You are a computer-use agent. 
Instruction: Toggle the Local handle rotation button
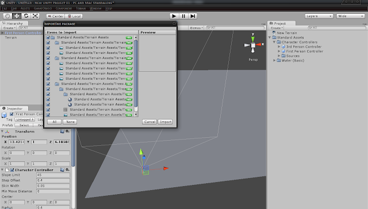(74, 16)
